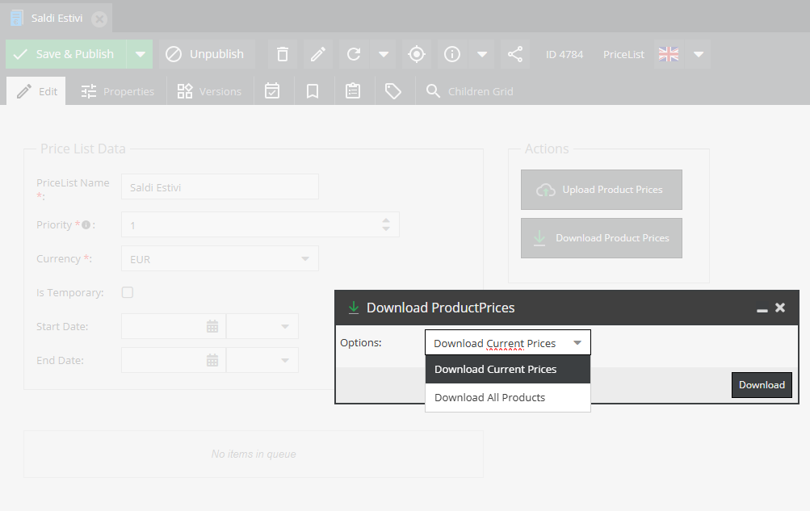Click the Priority stepper arrows
This screenshot has width=810, height=511.
coord(386,224)
